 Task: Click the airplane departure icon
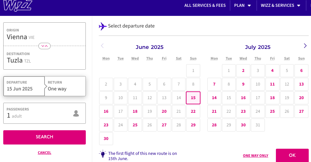point(103,26)
